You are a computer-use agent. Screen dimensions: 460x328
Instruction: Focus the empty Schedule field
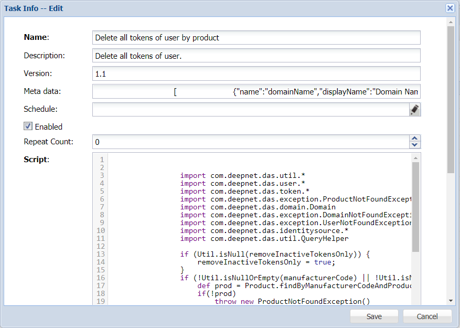[250, 109]
